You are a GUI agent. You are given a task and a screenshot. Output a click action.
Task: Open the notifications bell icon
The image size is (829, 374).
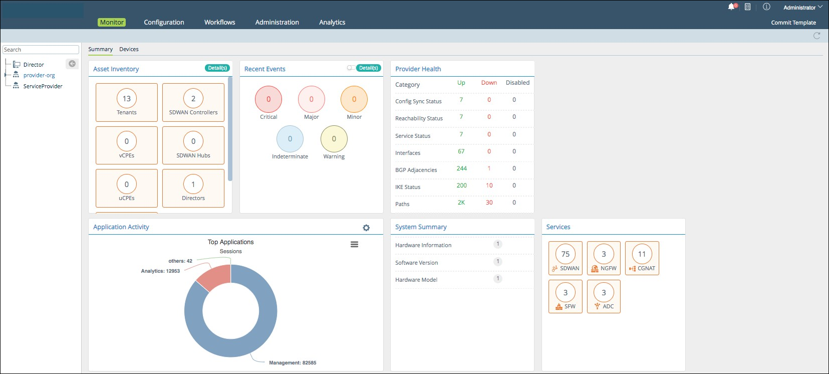point(731,7)
